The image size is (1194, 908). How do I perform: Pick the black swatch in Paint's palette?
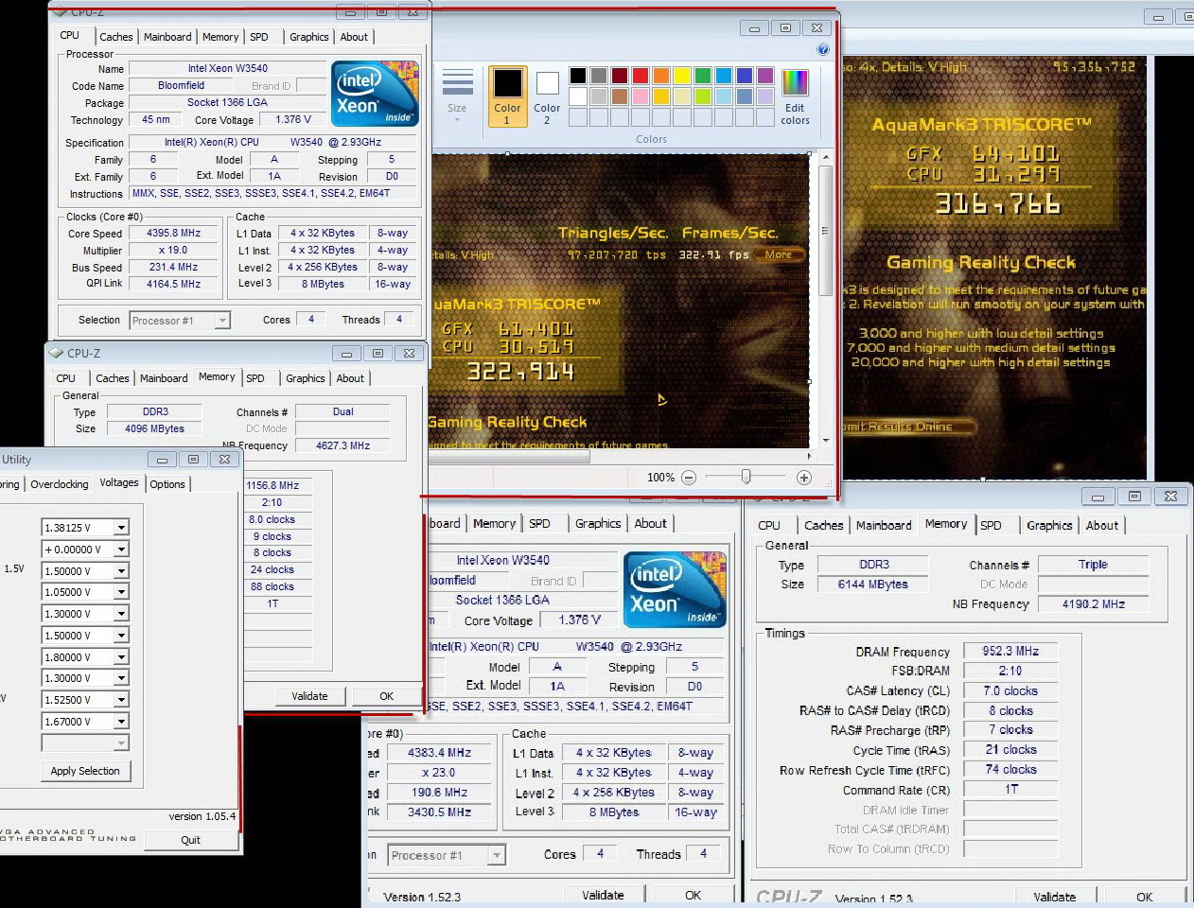(578, 76)
